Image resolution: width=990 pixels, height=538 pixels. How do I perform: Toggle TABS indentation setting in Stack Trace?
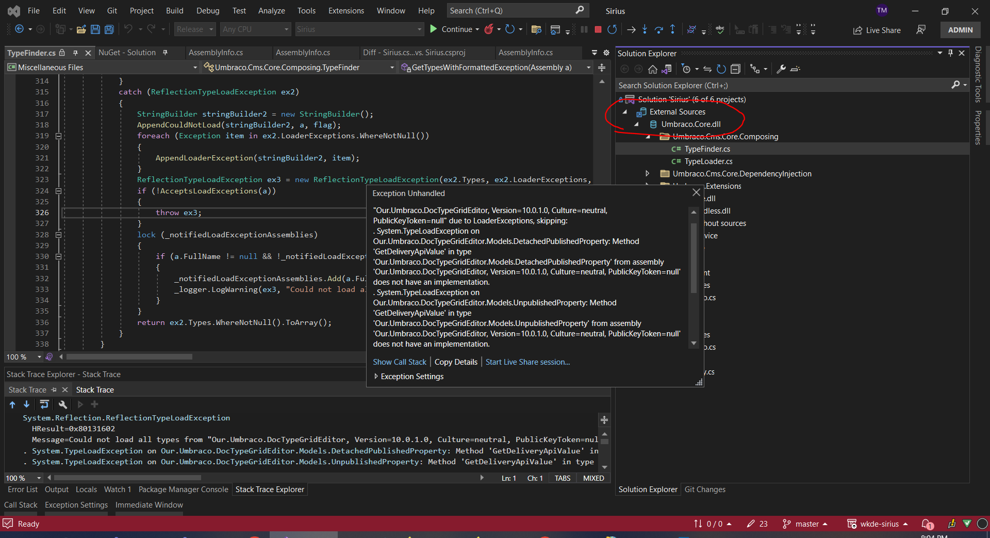(x=563, y=478)
